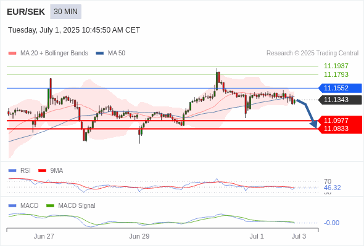Click the RSI value 46.32 label
The width and height of the screenshot is (364, 246).
pos(332,188)
